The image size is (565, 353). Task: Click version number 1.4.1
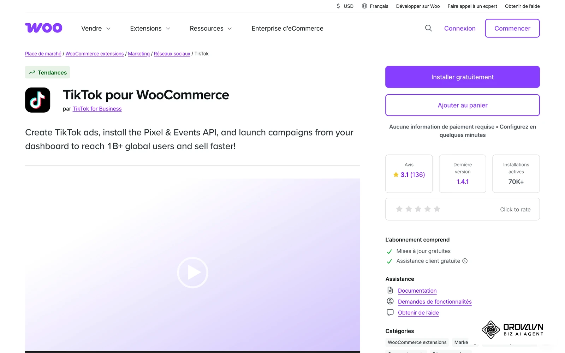click(463, 182)
